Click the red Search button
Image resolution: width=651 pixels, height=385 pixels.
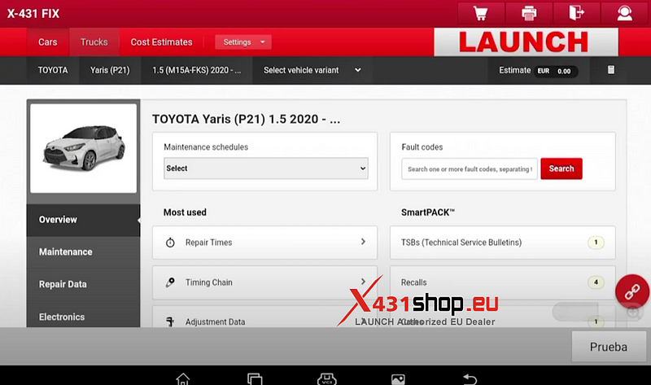click(x=561, y=168)
